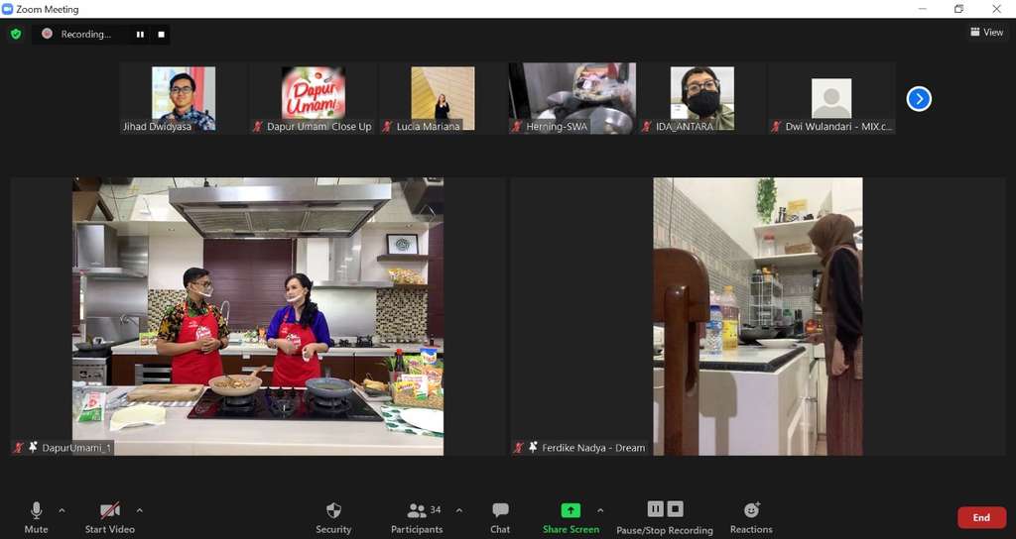
Task: Pause recording from bottom toolbar
Action: click(655, 509)
